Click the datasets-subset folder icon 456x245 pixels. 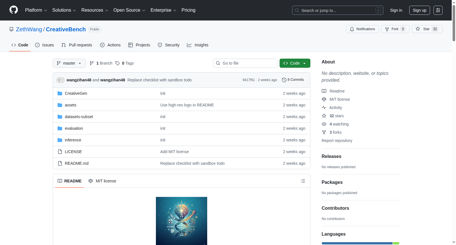[x=60, y=117]
